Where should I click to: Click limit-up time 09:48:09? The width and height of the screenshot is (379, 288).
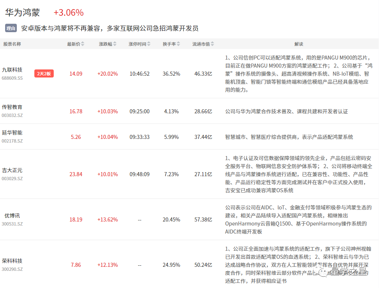[x=140, y=174]
